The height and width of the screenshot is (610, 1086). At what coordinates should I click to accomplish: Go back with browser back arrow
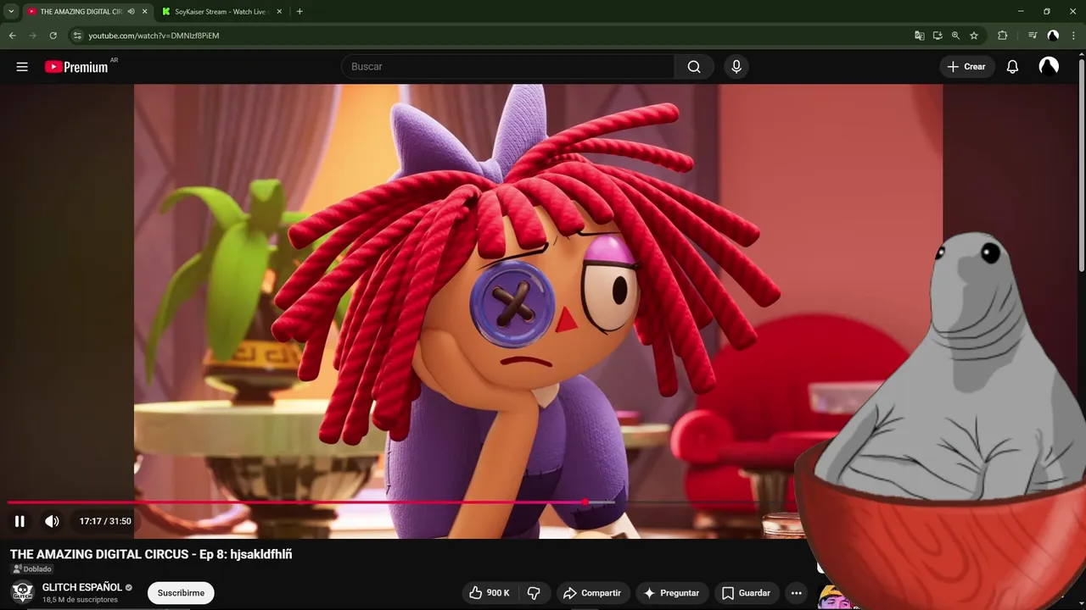click(13, 36)
